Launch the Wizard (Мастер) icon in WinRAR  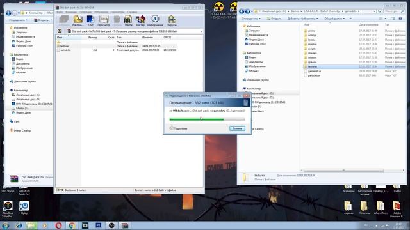coord(140,20)
